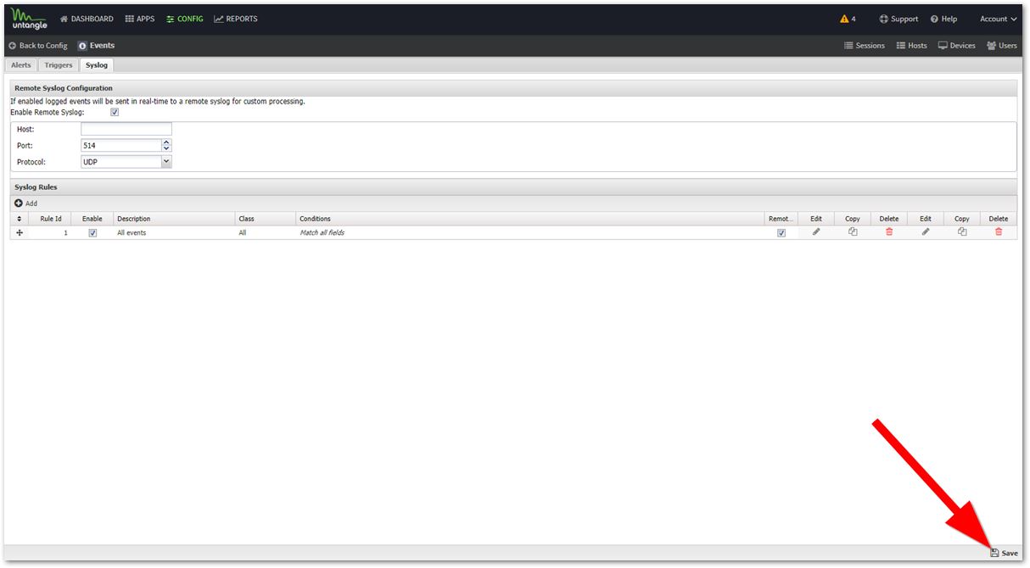Go Back to Config
1030x568 pixels.
pos(38,46)
